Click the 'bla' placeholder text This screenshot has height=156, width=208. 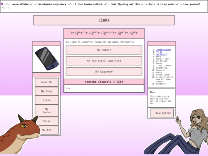tap(68, 88)
